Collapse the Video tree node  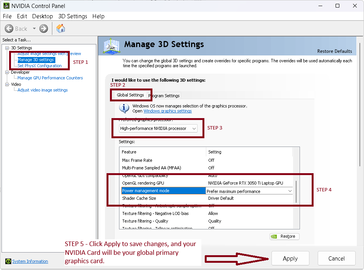[7, 84]
